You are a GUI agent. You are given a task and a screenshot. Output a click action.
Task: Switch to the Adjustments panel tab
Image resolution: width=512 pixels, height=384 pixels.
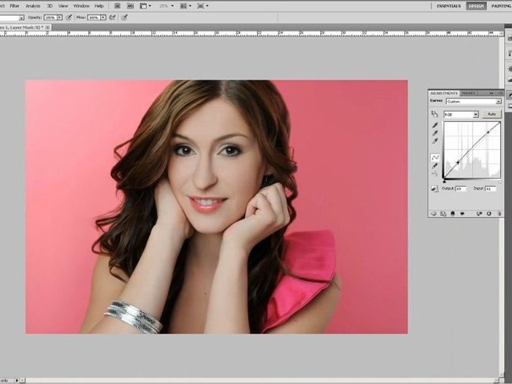[x=444, y=93]
